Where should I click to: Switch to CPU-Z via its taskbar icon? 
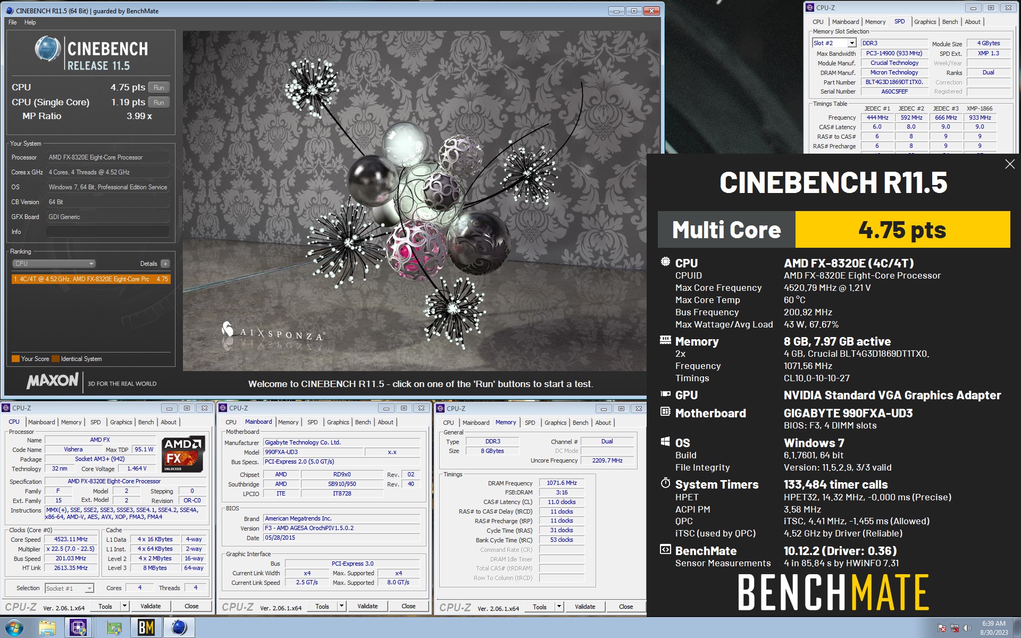[79, 628]
